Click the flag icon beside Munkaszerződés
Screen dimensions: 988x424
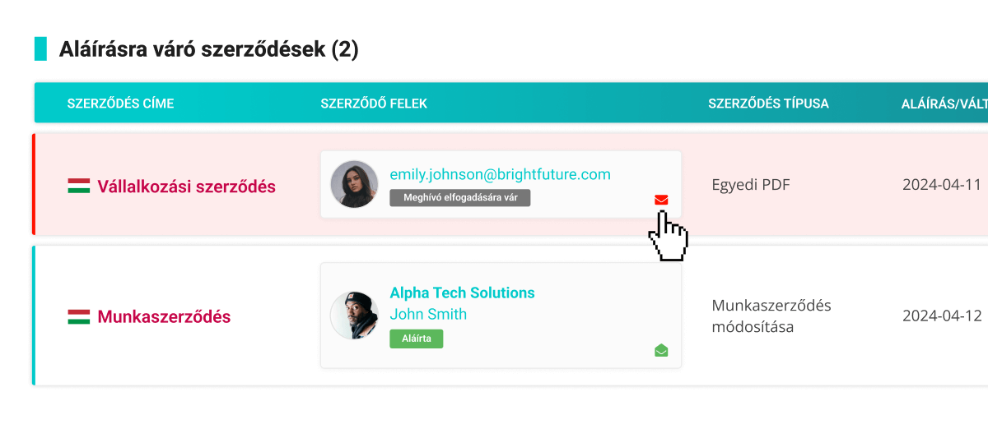coord(79,316)
